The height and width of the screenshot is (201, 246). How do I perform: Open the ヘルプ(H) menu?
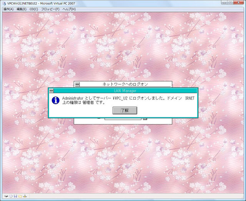point(69,9)
